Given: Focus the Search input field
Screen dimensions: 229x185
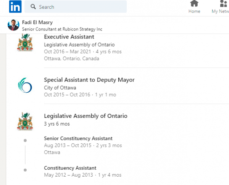Looking at the screenshot, I should tap(76, 6).
